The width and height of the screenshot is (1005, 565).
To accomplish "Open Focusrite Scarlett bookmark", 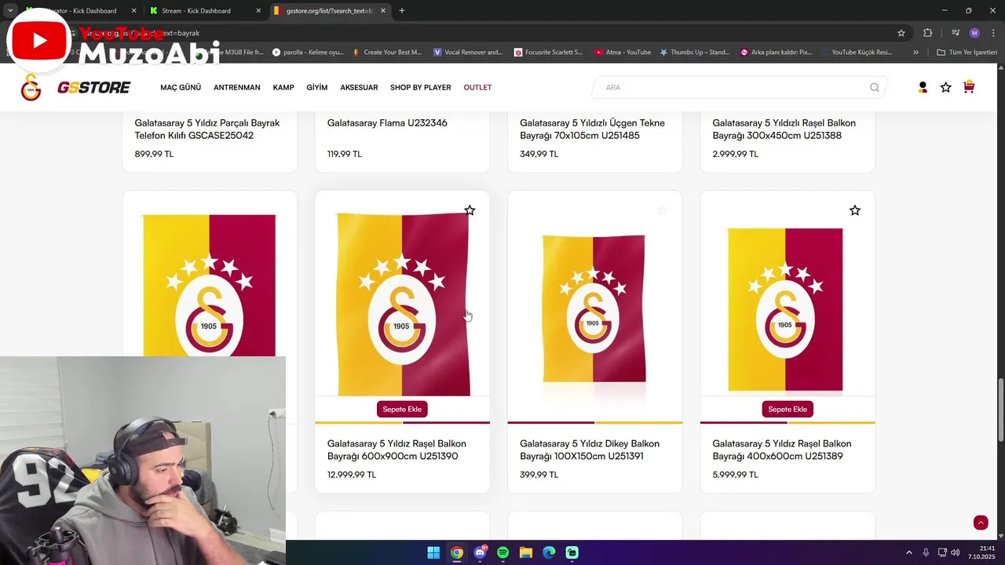I will [548, 52].
